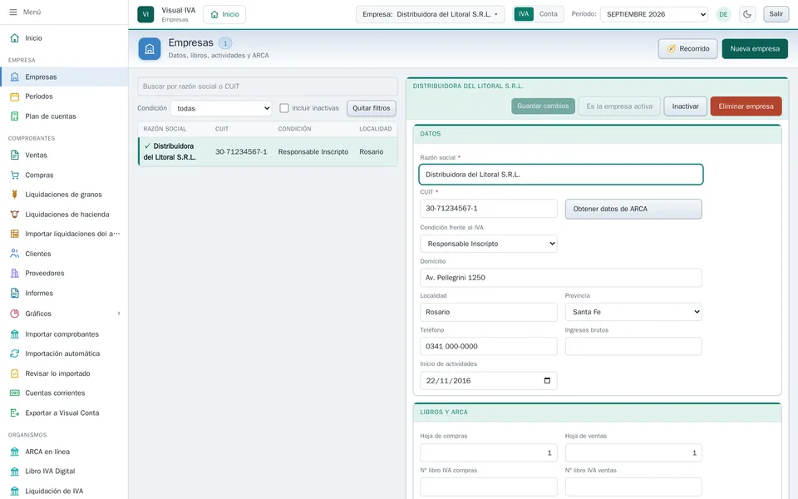Expand the Gráficos submenu chevron
Image resolution: width=798 pixels, height=499 pixels.
(x=119, y=314)
